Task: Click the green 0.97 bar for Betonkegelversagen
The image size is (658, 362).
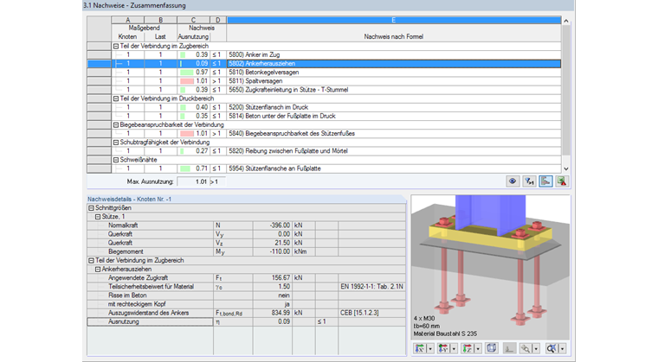Action: point(186,73)
